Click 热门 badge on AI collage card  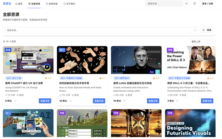click(8, 113)
